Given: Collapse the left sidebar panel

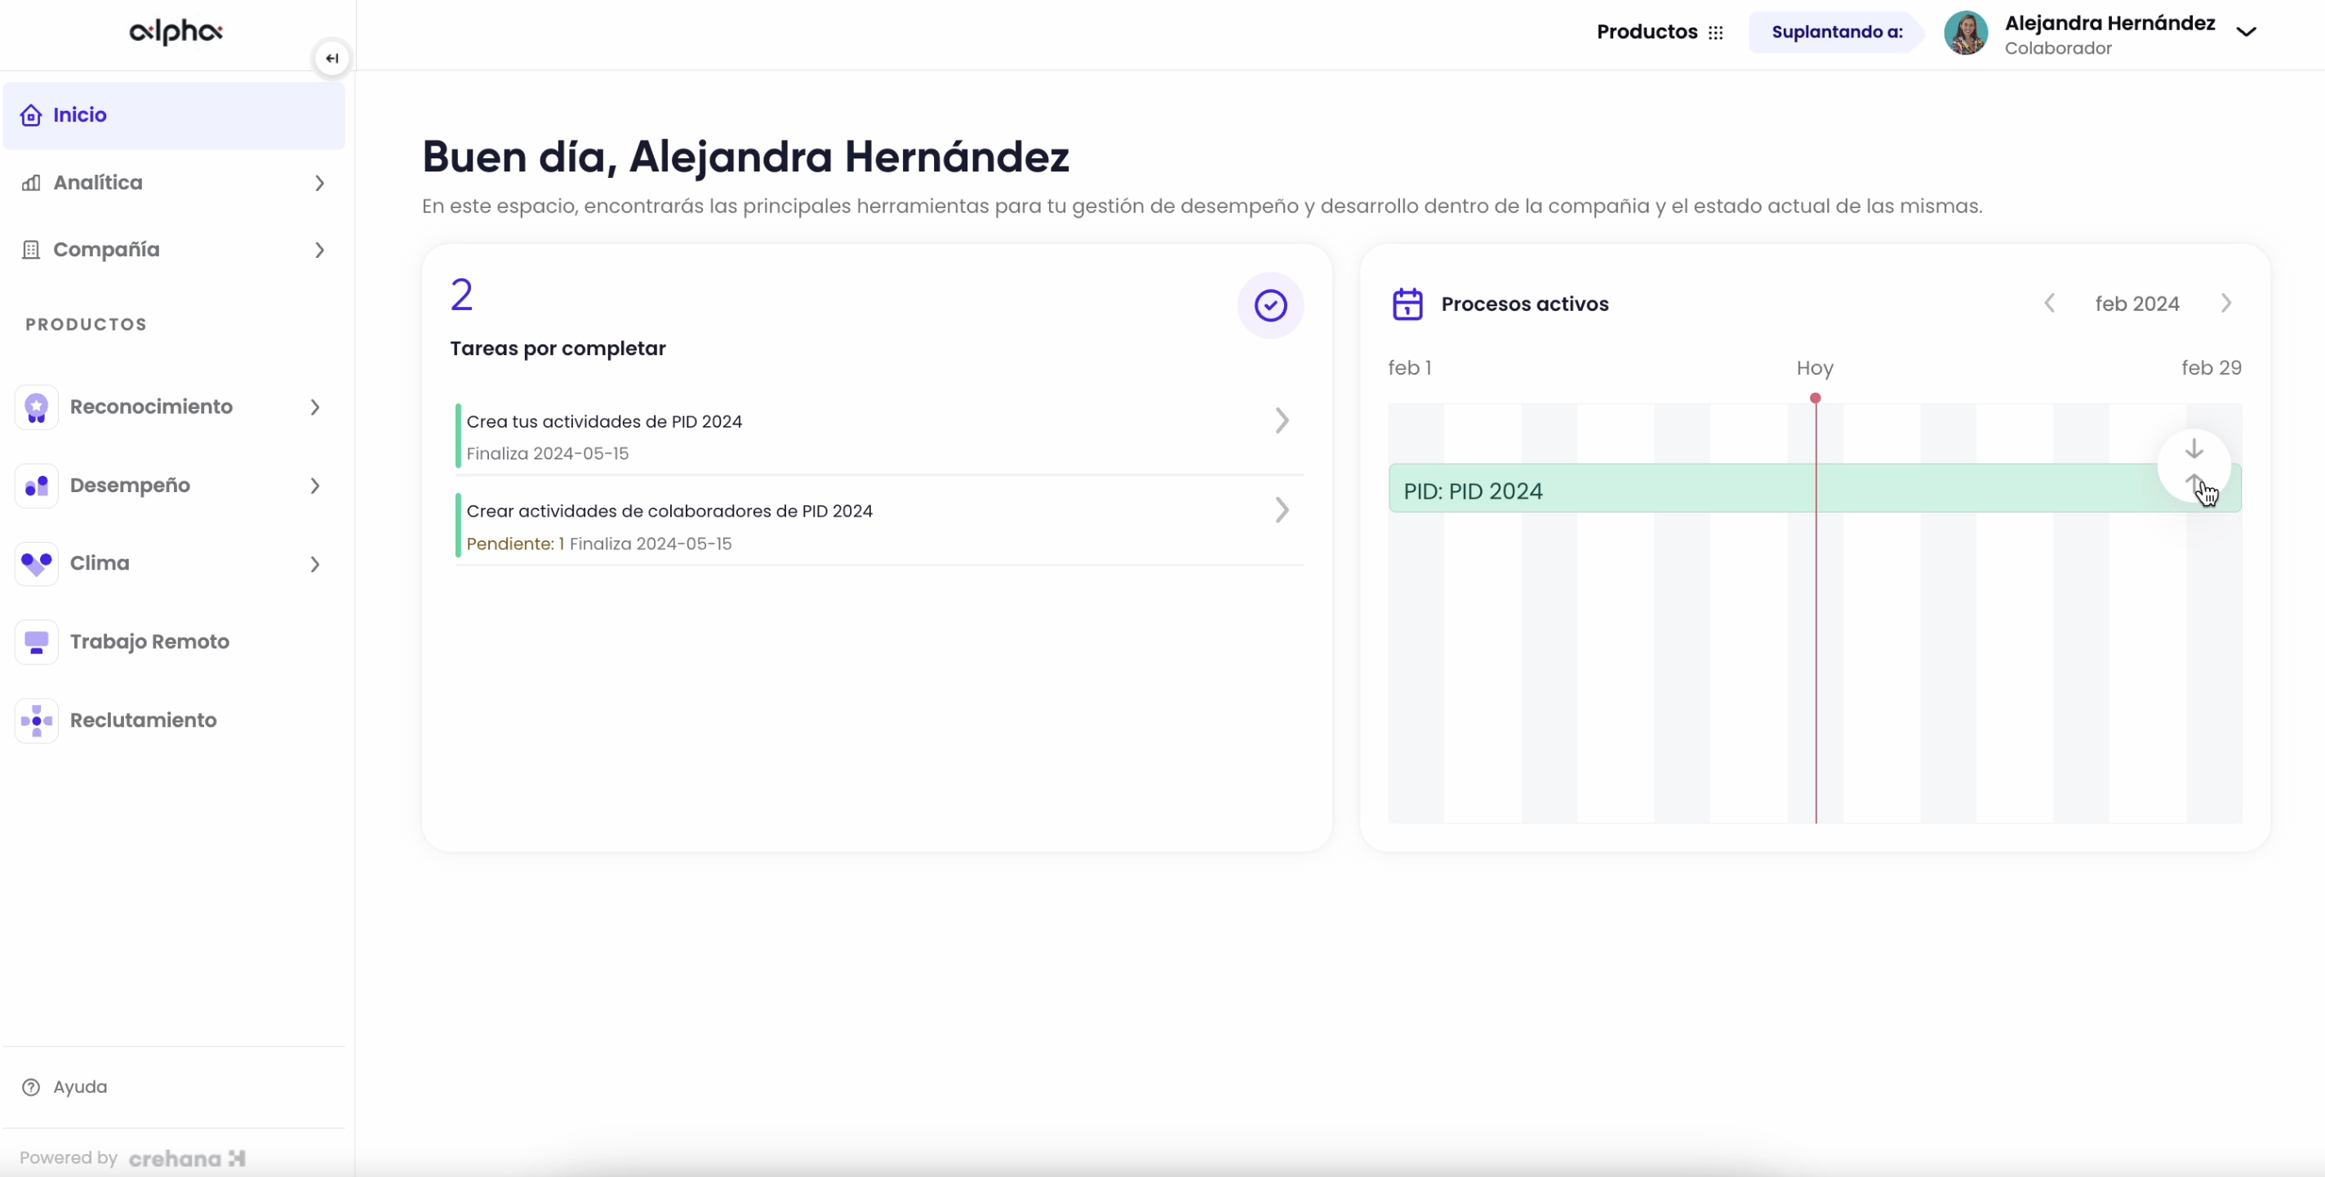Looking at the screenshot, I should [331, 58].
